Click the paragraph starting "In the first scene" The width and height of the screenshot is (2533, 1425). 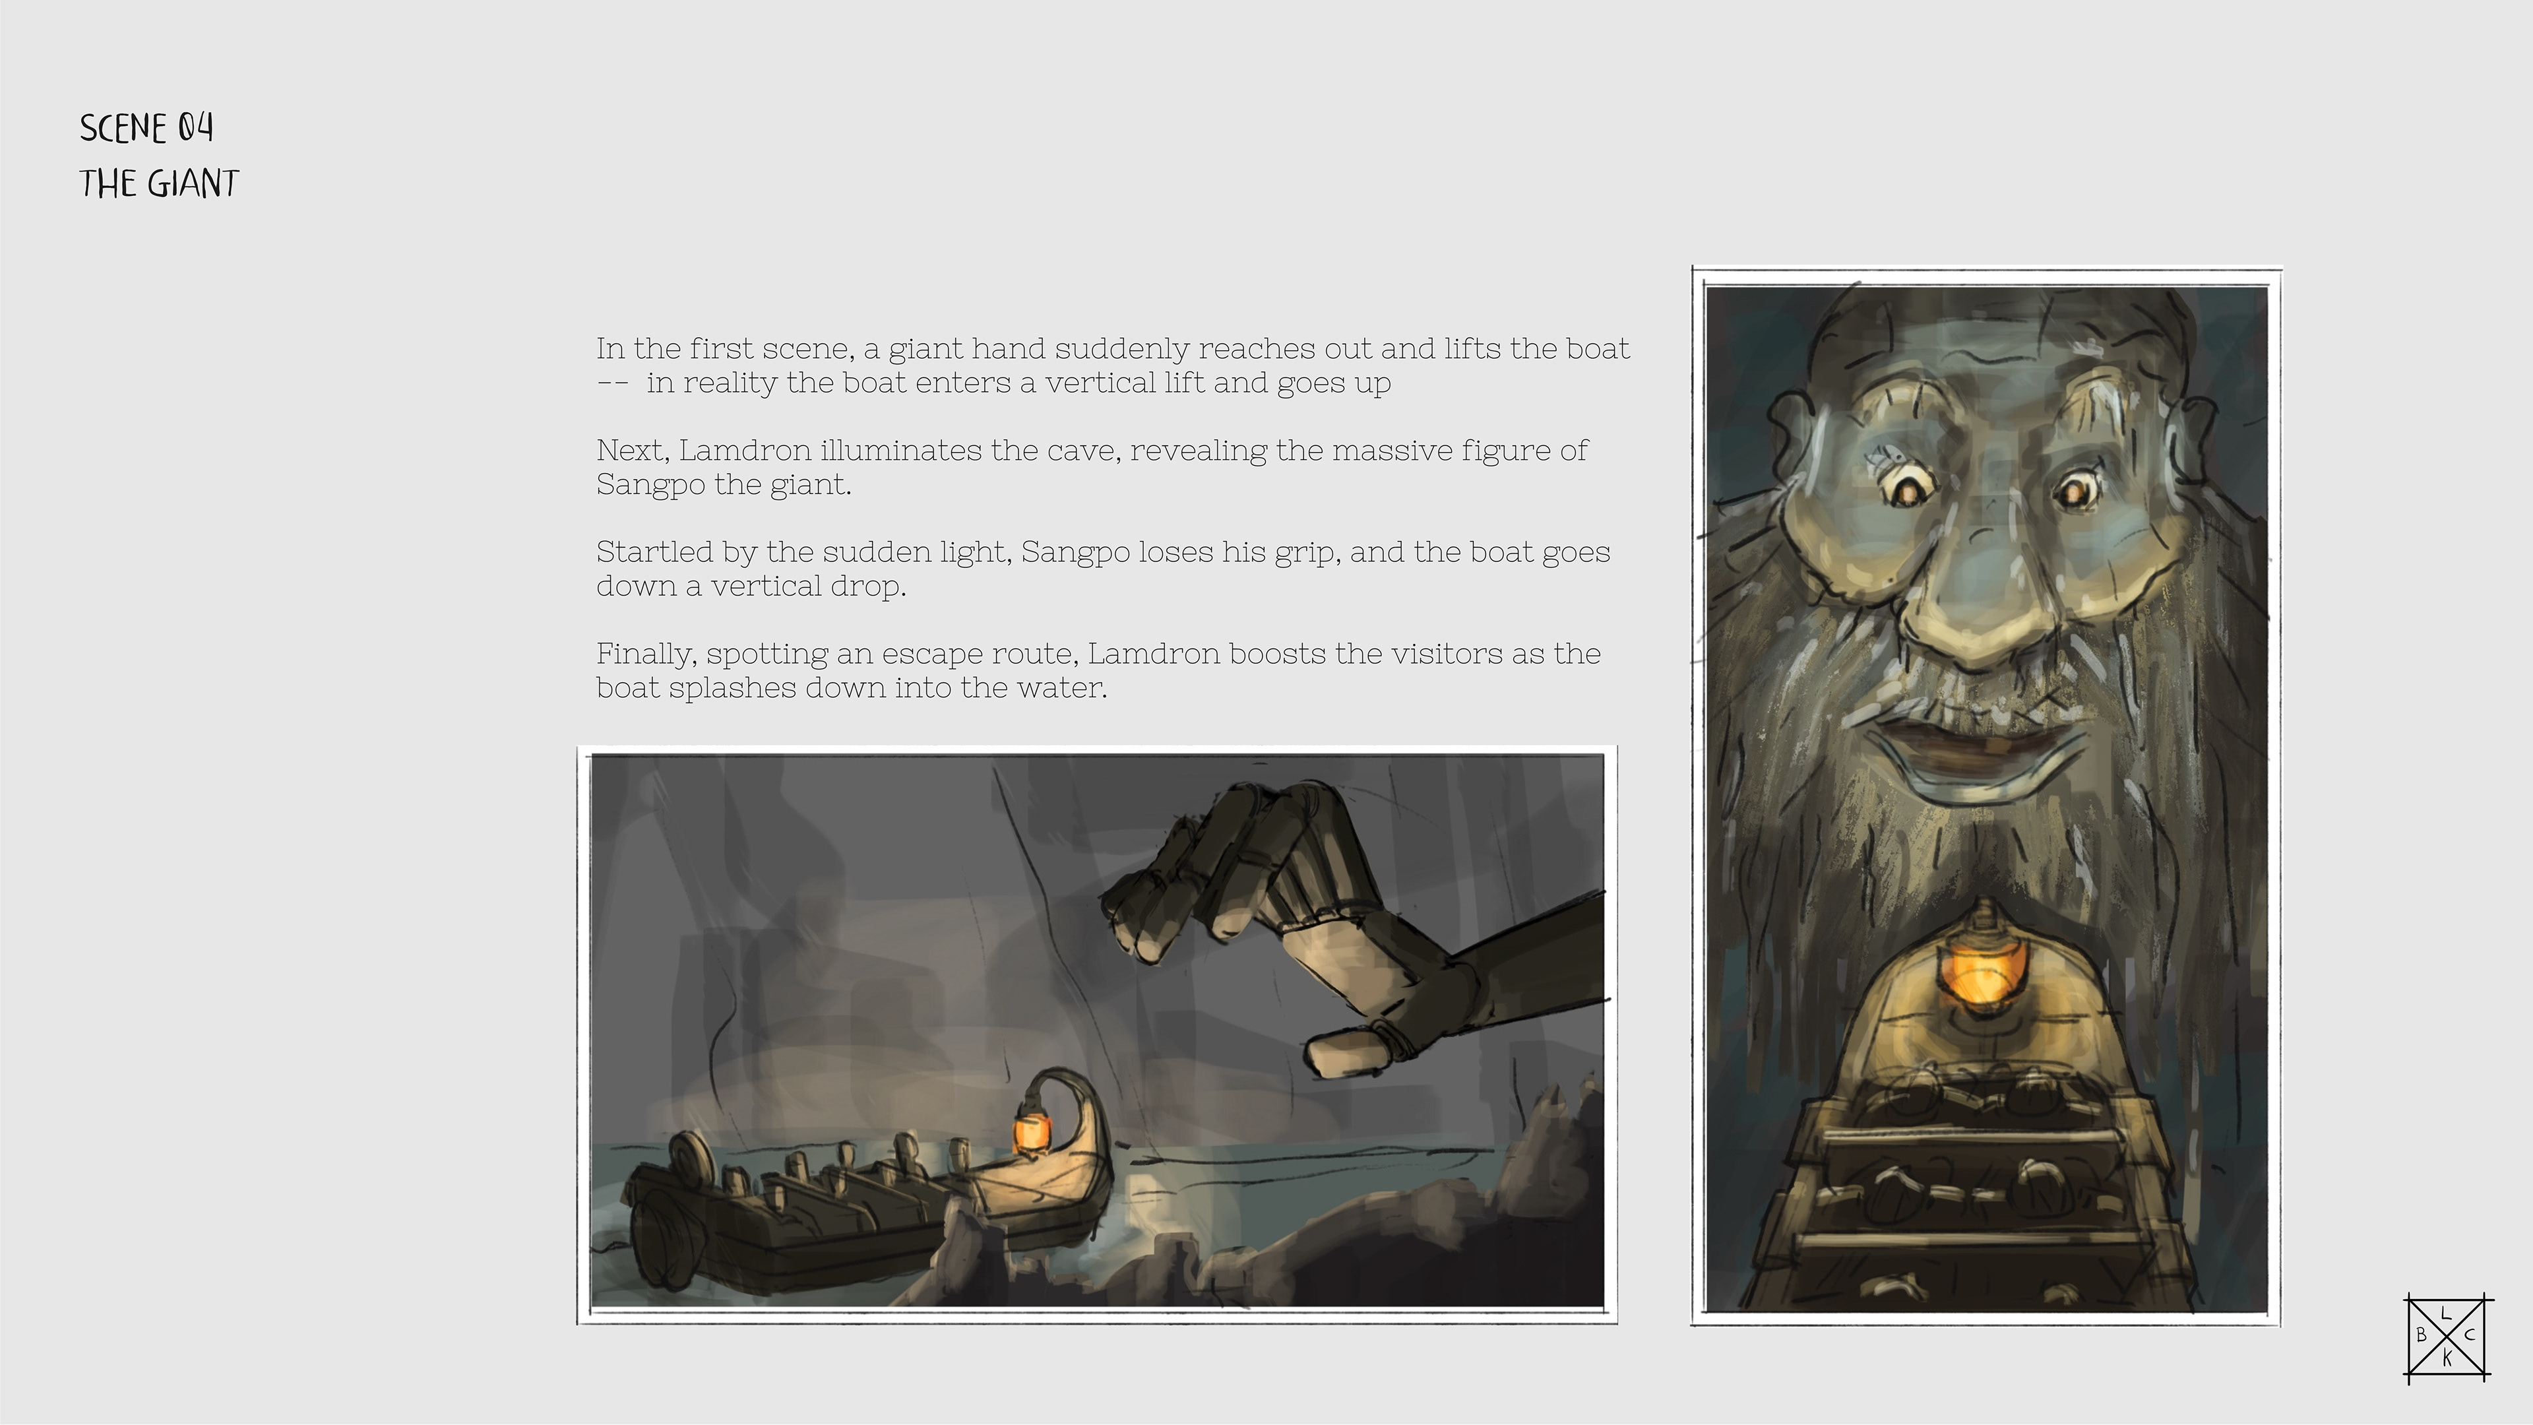[1113, 365]
